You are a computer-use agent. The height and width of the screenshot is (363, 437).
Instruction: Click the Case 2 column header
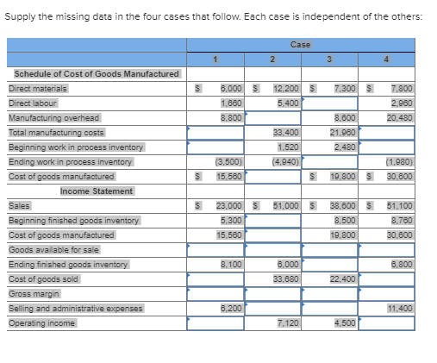click(x=272, y=59)
